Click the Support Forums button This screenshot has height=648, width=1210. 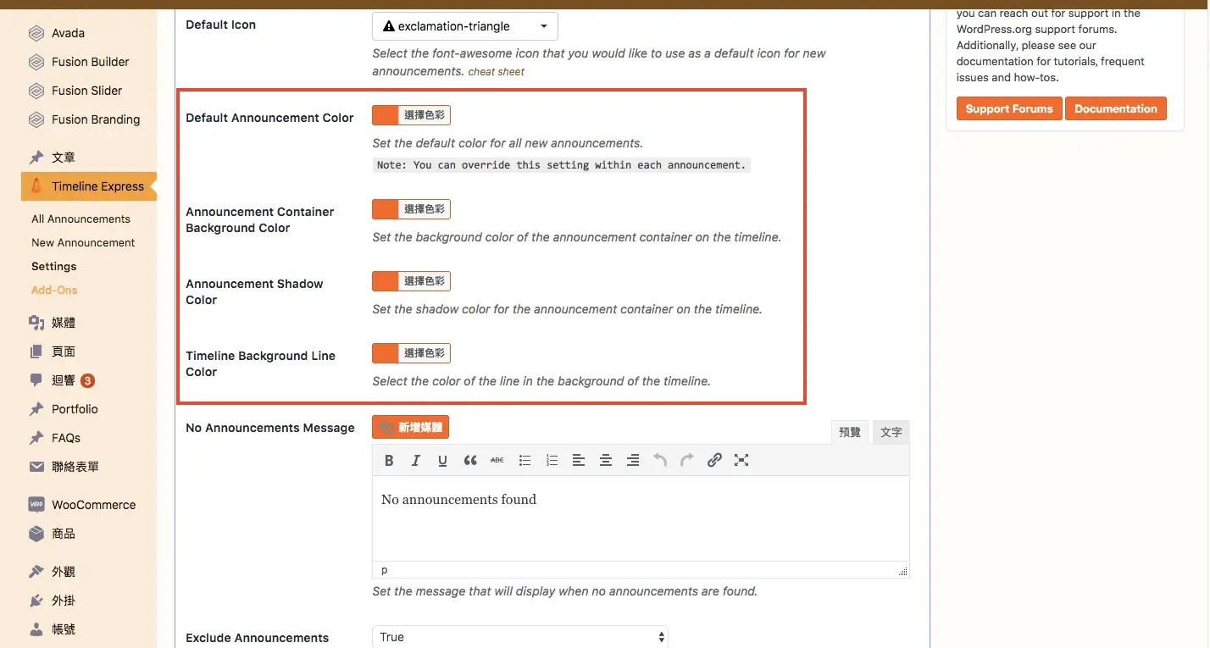pyautogui.click(x=1009, y=108)
